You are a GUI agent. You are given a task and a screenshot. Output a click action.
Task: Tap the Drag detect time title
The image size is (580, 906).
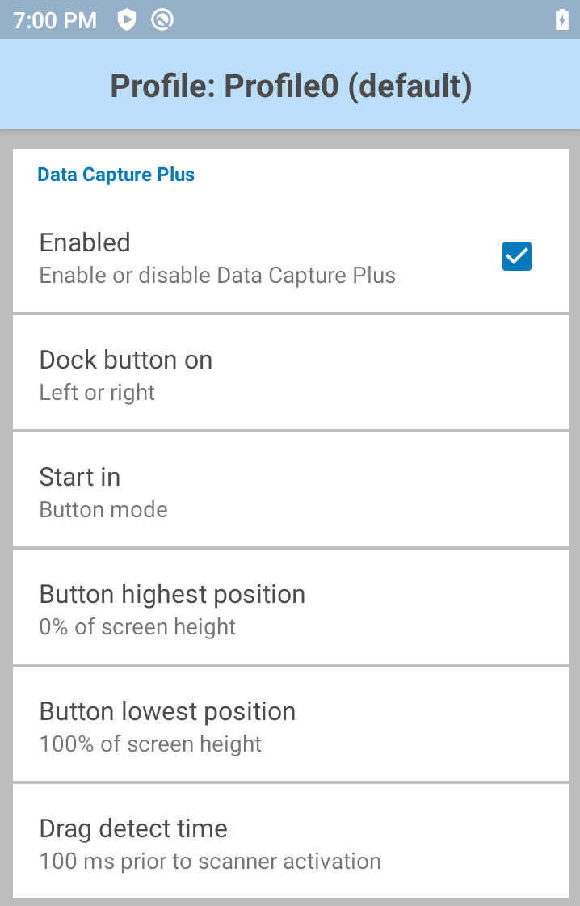(133, 829)
